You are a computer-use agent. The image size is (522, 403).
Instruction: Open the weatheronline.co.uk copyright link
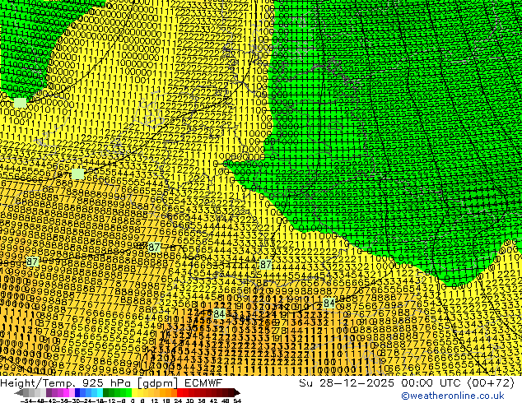(x=453, y=396)
